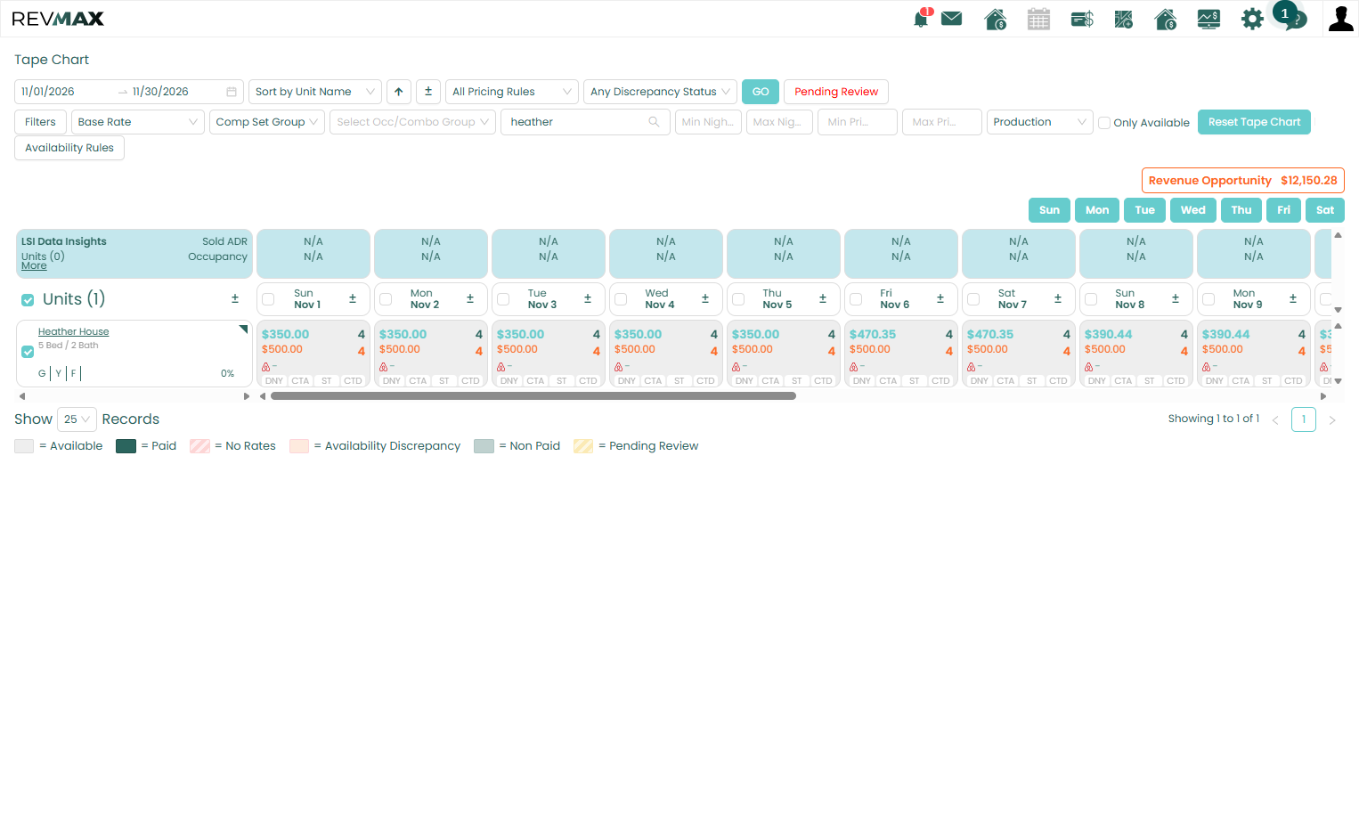Select the Wed weekday tab
Image resolution: width=1359 pixels, height=814 pixels.
[1193, 210]
